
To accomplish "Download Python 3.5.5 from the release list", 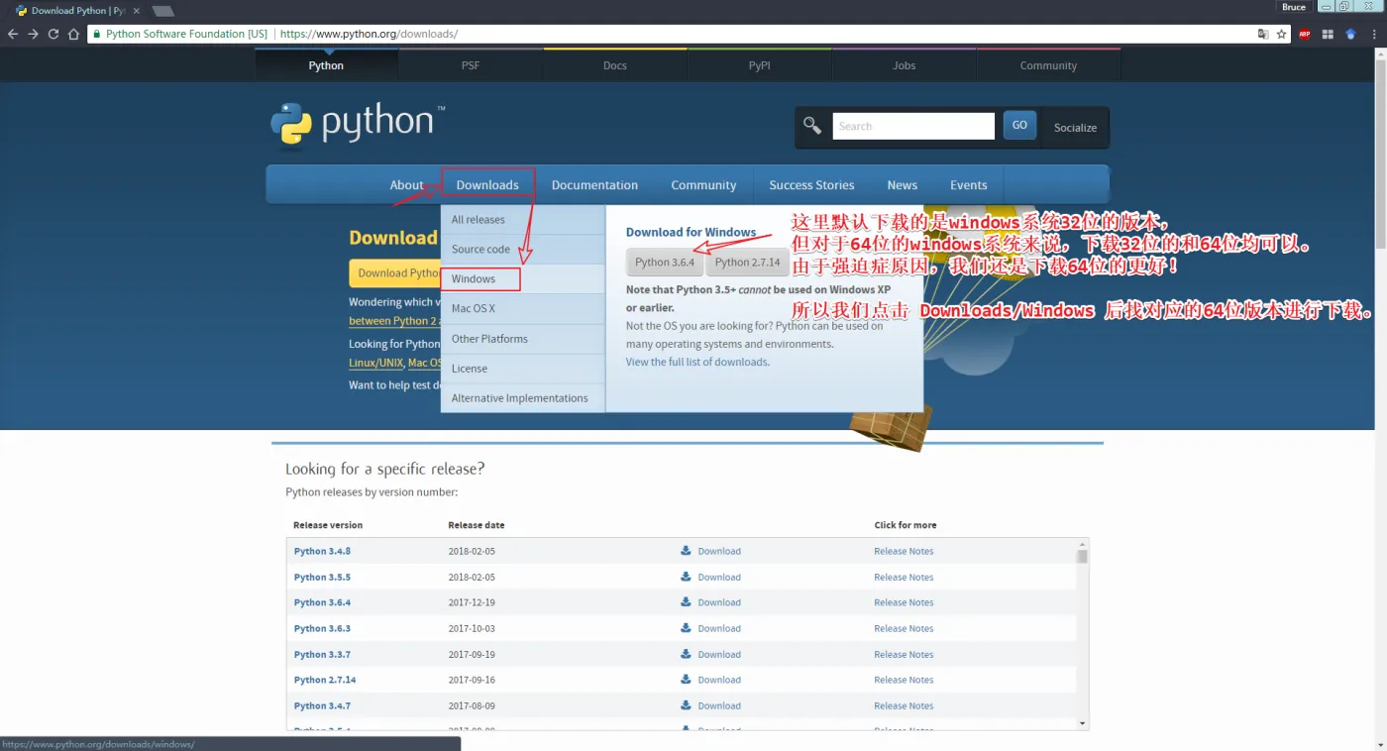I will [710, 577].
